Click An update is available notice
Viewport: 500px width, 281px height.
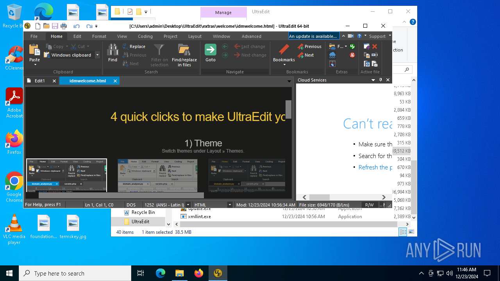click(314, 36)
